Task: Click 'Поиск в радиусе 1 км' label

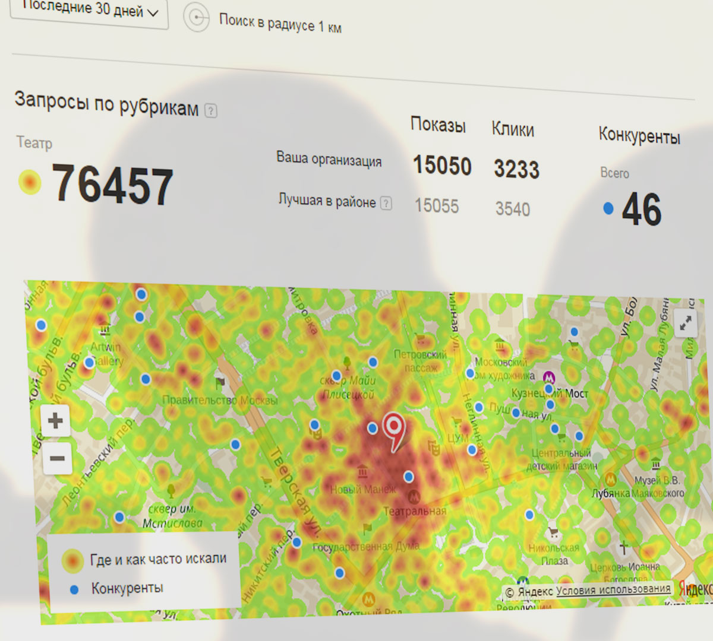Action: (x=280, y=24)
